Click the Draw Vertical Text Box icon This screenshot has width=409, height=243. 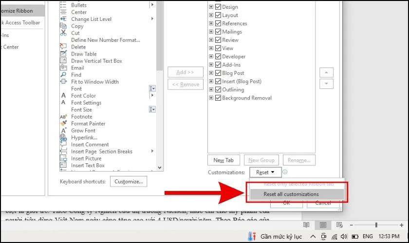[63, 61]
